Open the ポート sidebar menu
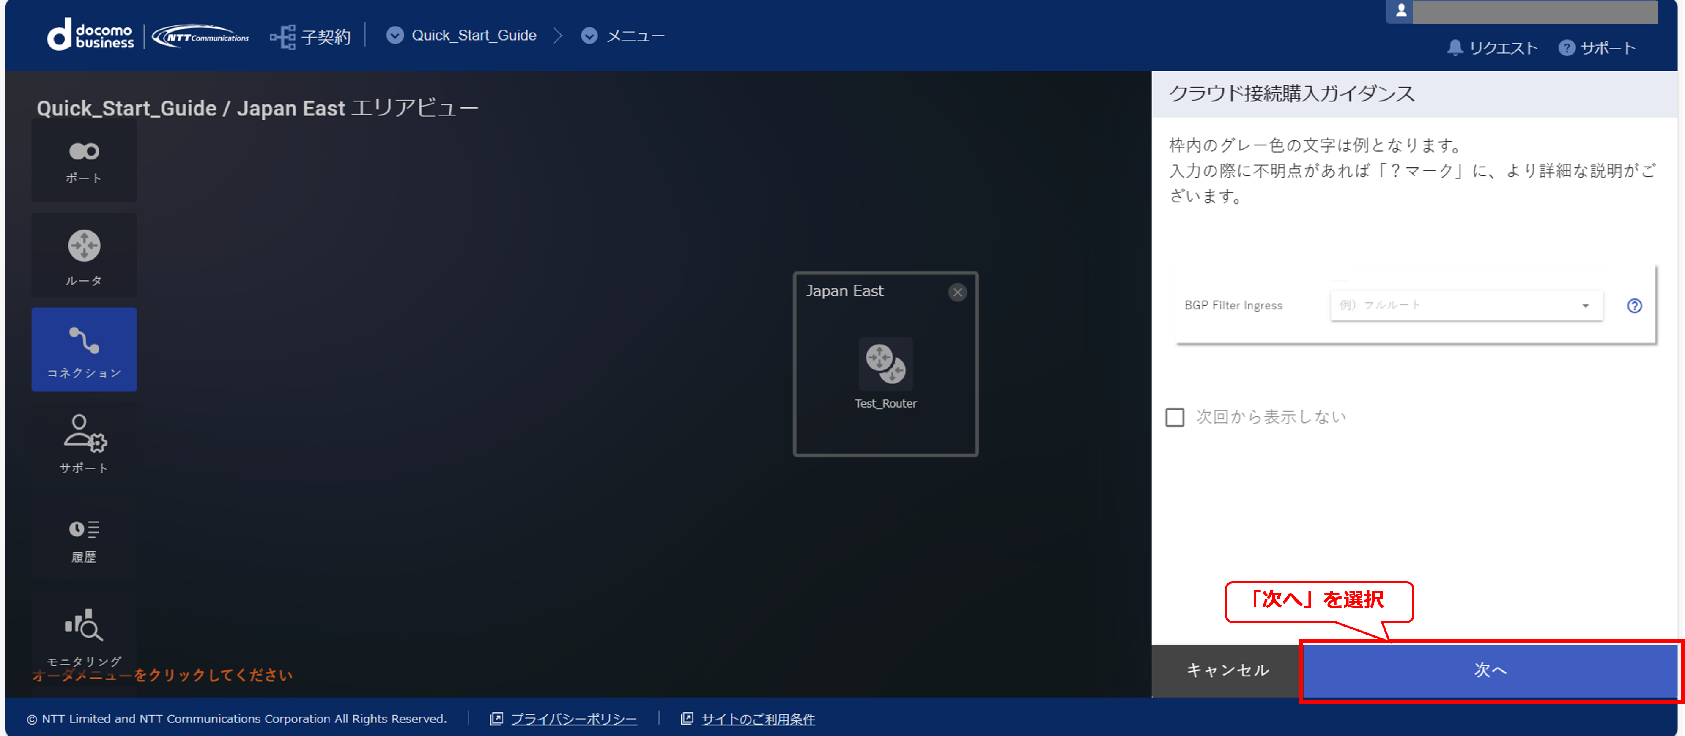 tap(84, 160)
